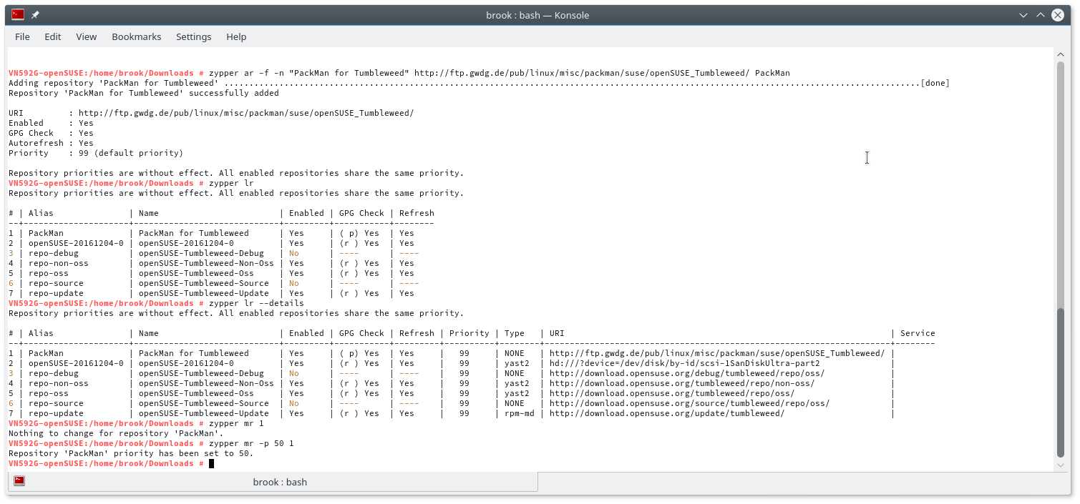This screenshot has height=504, width=1080.
Task: Click the terminal icon on the bash tab
Action: tap(19, 481)
